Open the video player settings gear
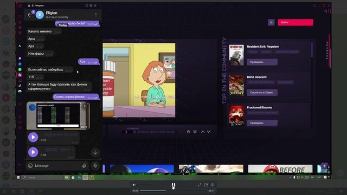Screen dimensions: 347x195 coord(213,185)
